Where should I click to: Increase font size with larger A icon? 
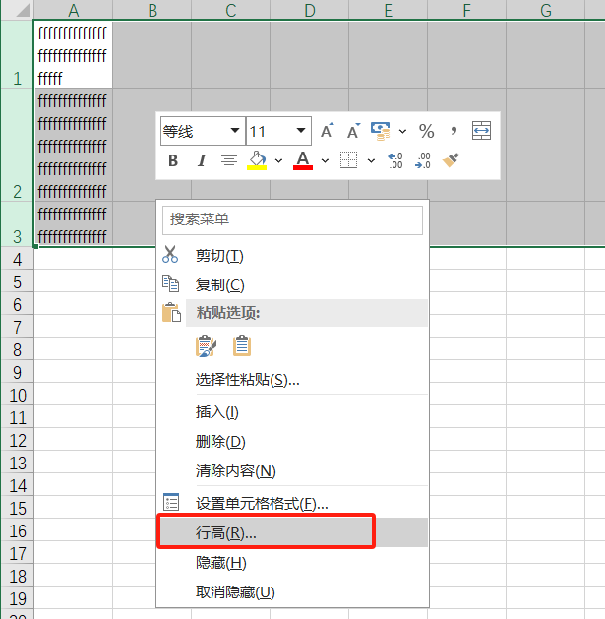coord(327,131)
